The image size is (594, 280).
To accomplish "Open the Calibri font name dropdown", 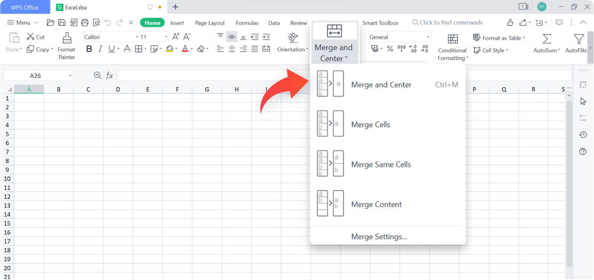I will [137, 36].
